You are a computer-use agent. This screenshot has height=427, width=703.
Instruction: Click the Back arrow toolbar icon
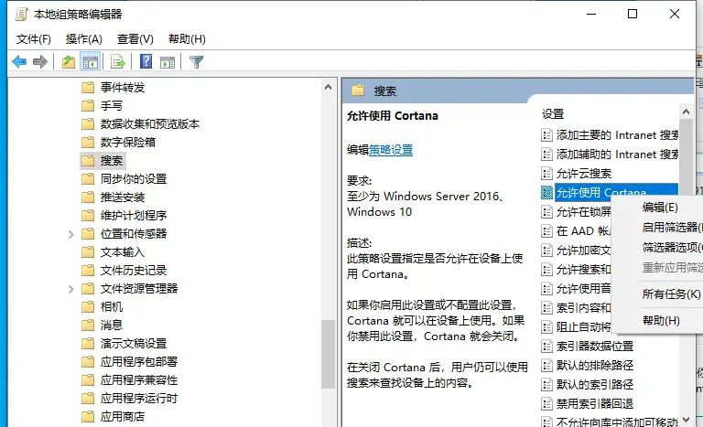click(19, 61)
